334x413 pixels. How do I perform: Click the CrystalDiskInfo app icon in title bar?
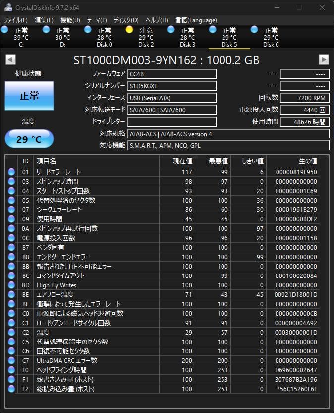tap(8, 7)
